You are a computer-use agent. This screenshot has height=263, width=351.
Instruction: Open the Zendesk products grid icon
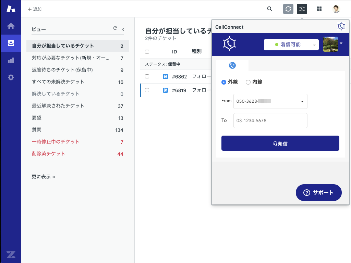[x=319, y=9]
